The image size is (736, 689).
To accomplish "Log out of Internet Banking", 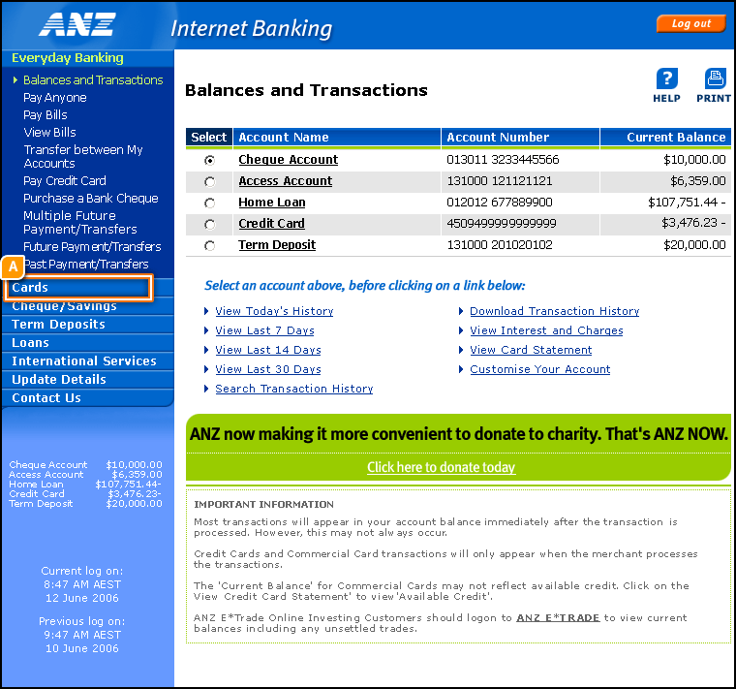I will click(x=690, y=23).
